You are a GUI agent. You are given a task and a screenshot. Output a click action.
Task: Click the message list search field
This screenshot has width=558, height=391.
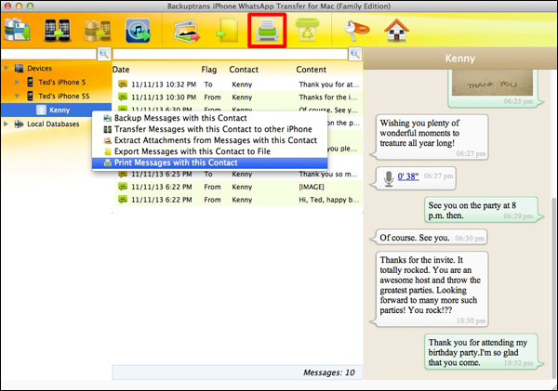tap(231, 54)
